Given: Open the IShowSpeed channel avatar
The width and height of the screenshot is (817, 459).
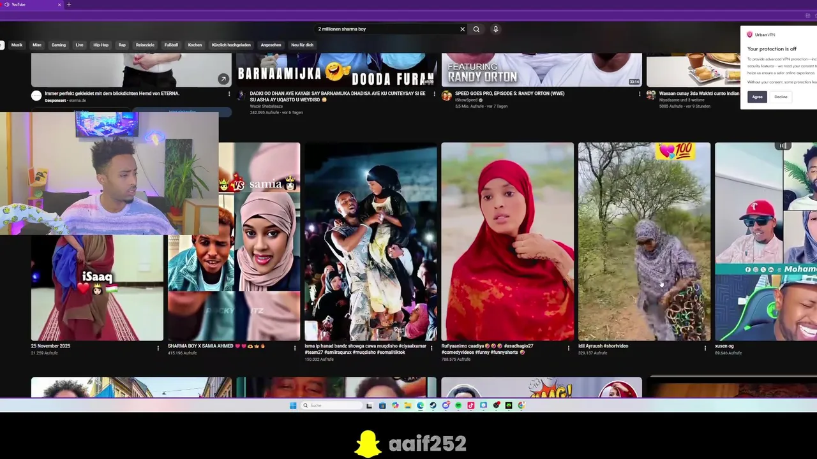Looking at the screenshot, I should tap(447, 96).
